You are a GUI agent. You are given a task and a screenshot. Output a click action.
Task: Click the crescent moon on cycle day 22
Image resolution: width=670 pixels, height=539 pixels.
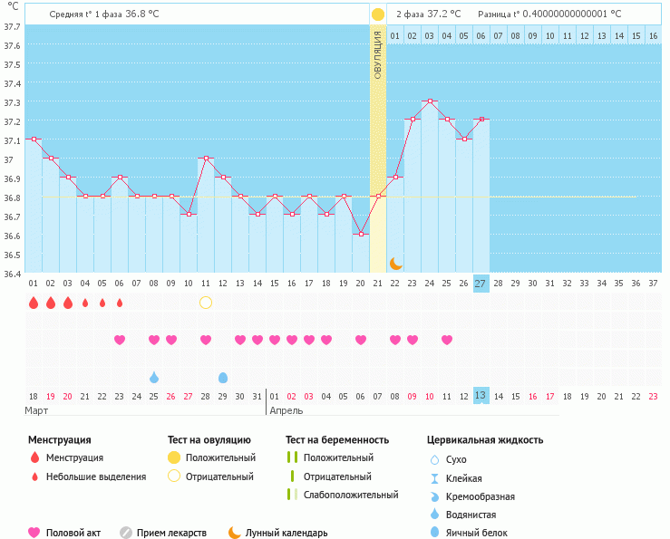(x=395, y=263)
